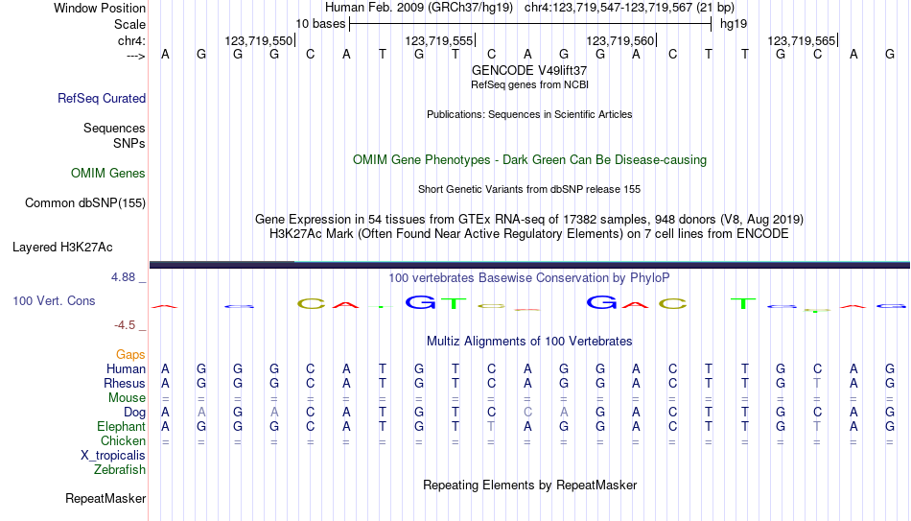This screenshot has height=521, width=911.
Task: Click the 123,719,555 position marker
Action: (439, 40)
